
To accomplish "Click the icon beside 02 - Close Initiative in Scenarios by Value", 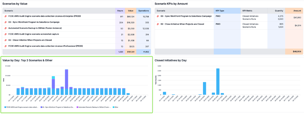I will point(6,40).
